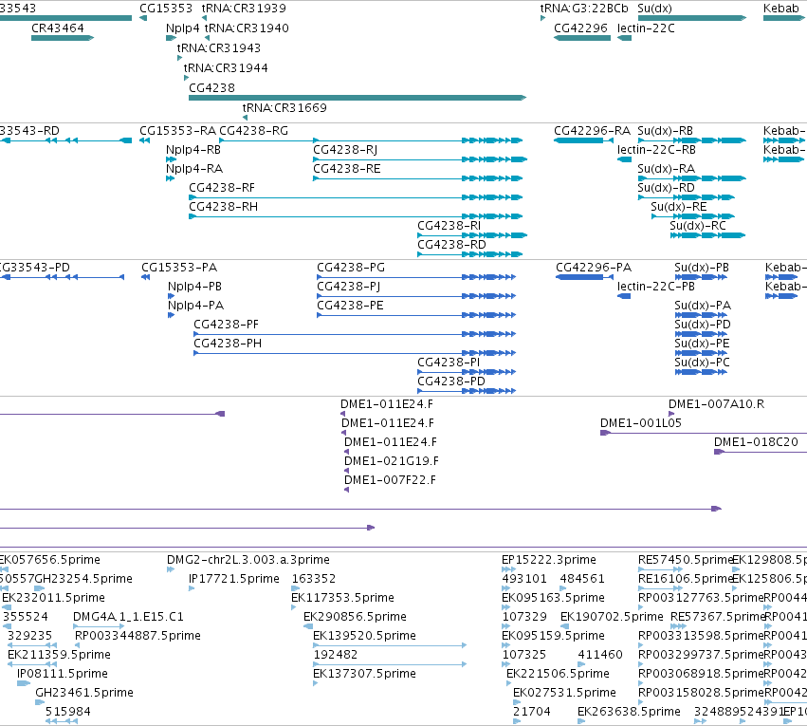Click BAC end DME1-007F22.F

click(x=390, y=480)
